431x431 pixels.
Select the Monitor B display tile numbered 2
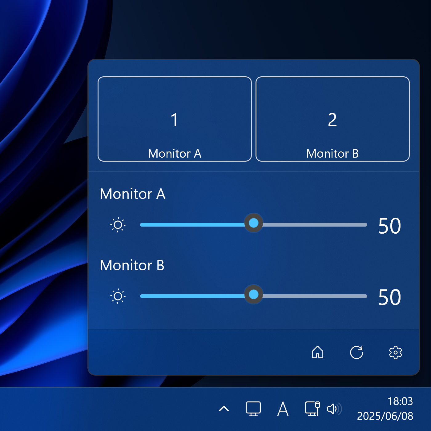coord(332,119)
